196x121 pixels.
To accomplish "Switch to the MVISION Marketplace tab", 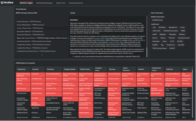I will tap(44, 3).
